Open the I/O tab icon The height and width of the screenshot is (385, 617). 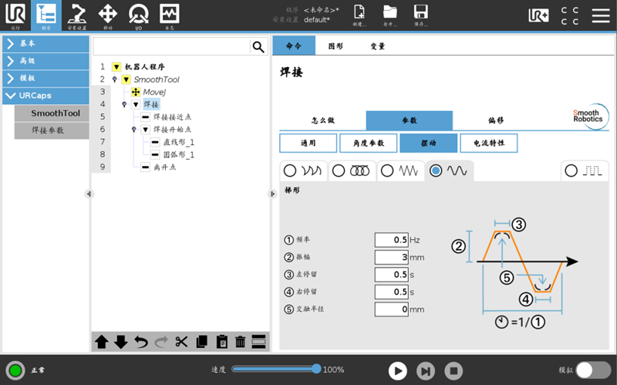click(139, 15)
